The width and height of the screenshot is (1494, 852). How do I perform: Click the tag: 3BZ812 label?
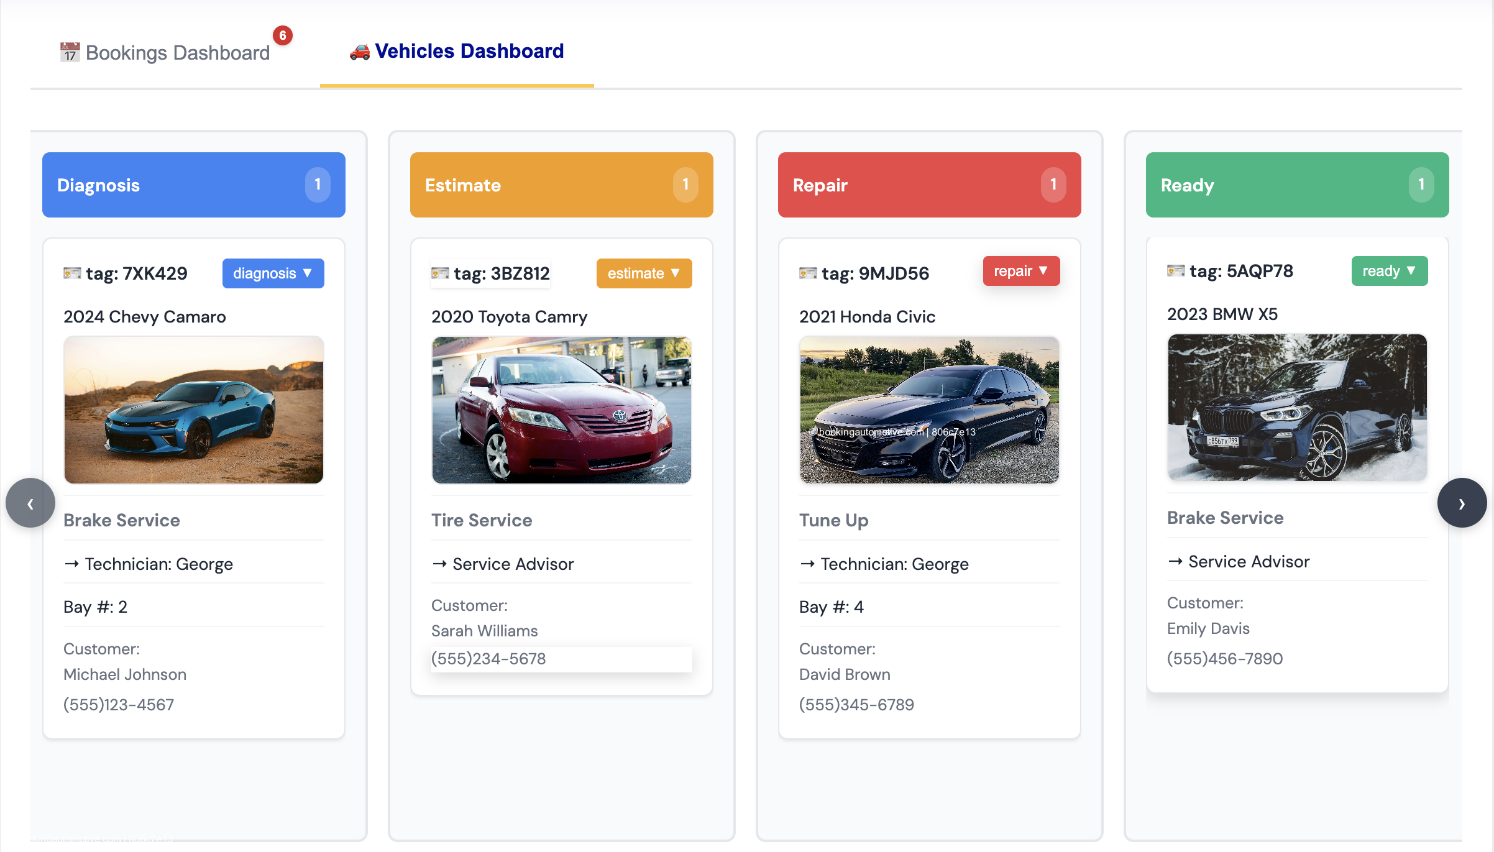tap(502, 273)
